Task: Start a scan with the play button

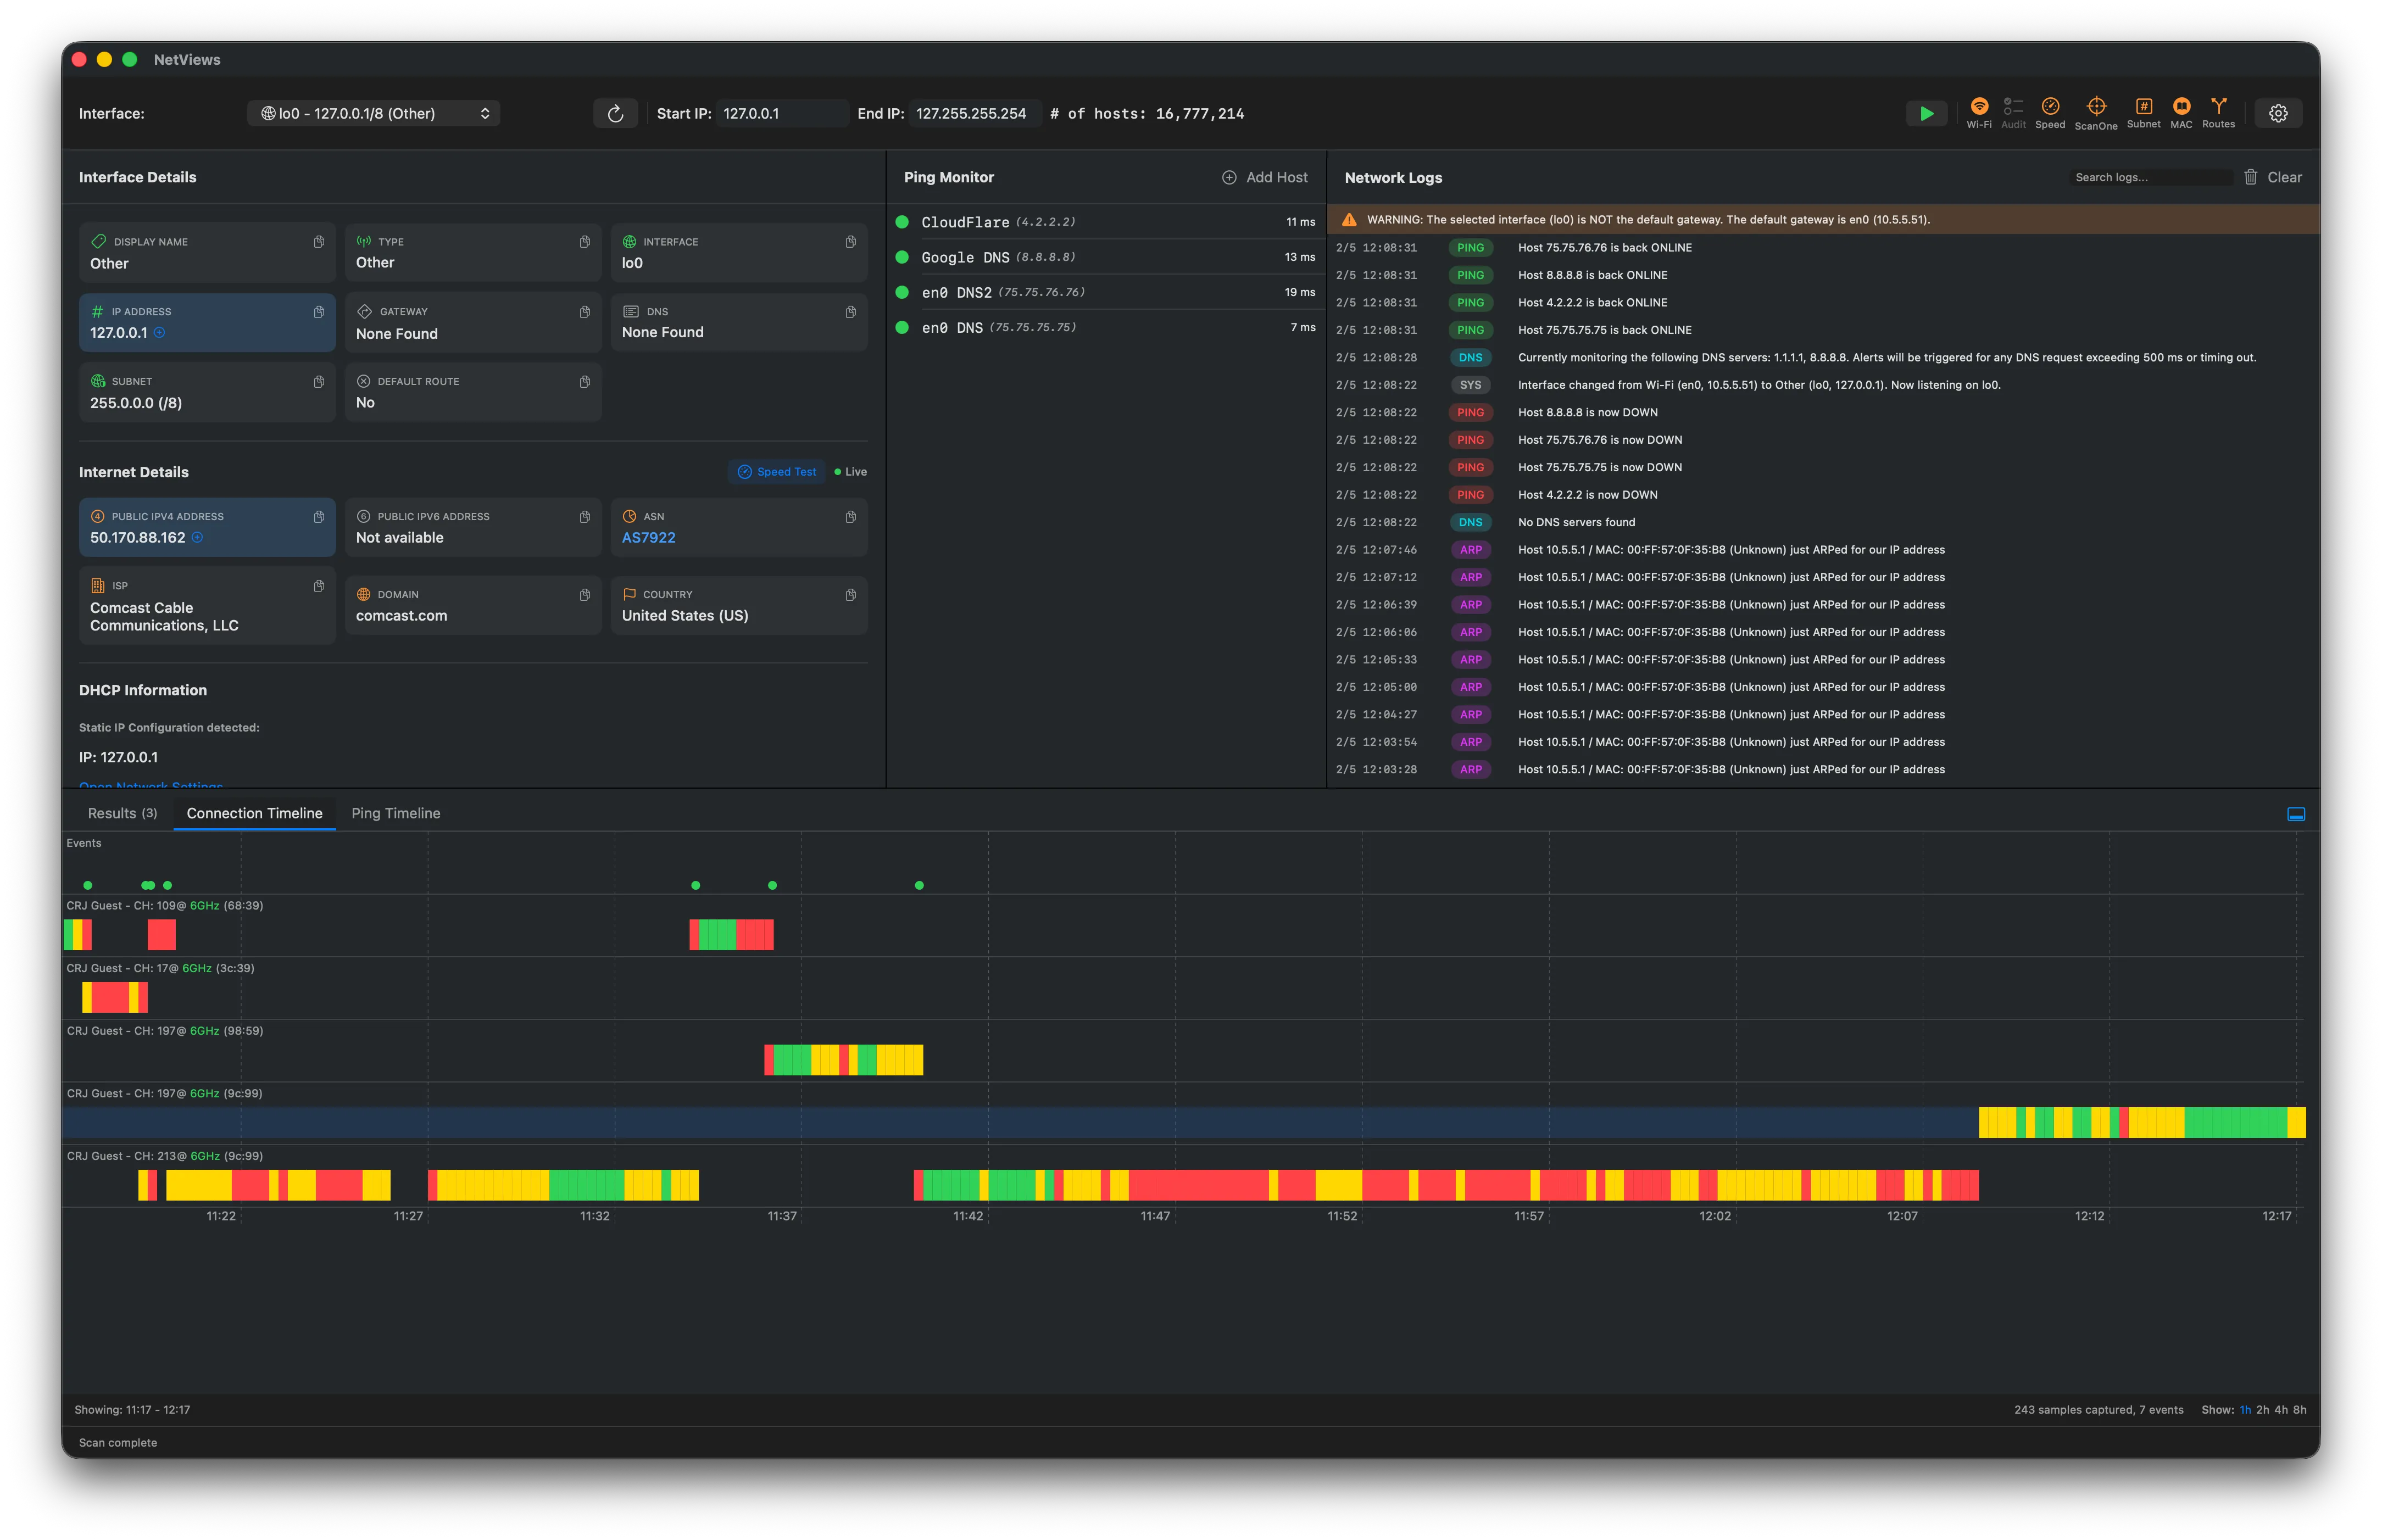Action: coord(1926,113)
